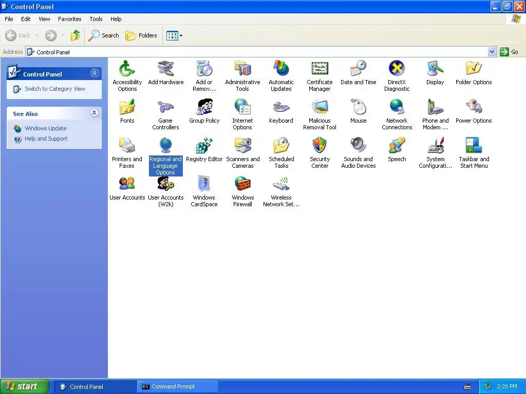Select the Security Center icon
The width and height of the screenshot is (526, 394).
[320, 153]
